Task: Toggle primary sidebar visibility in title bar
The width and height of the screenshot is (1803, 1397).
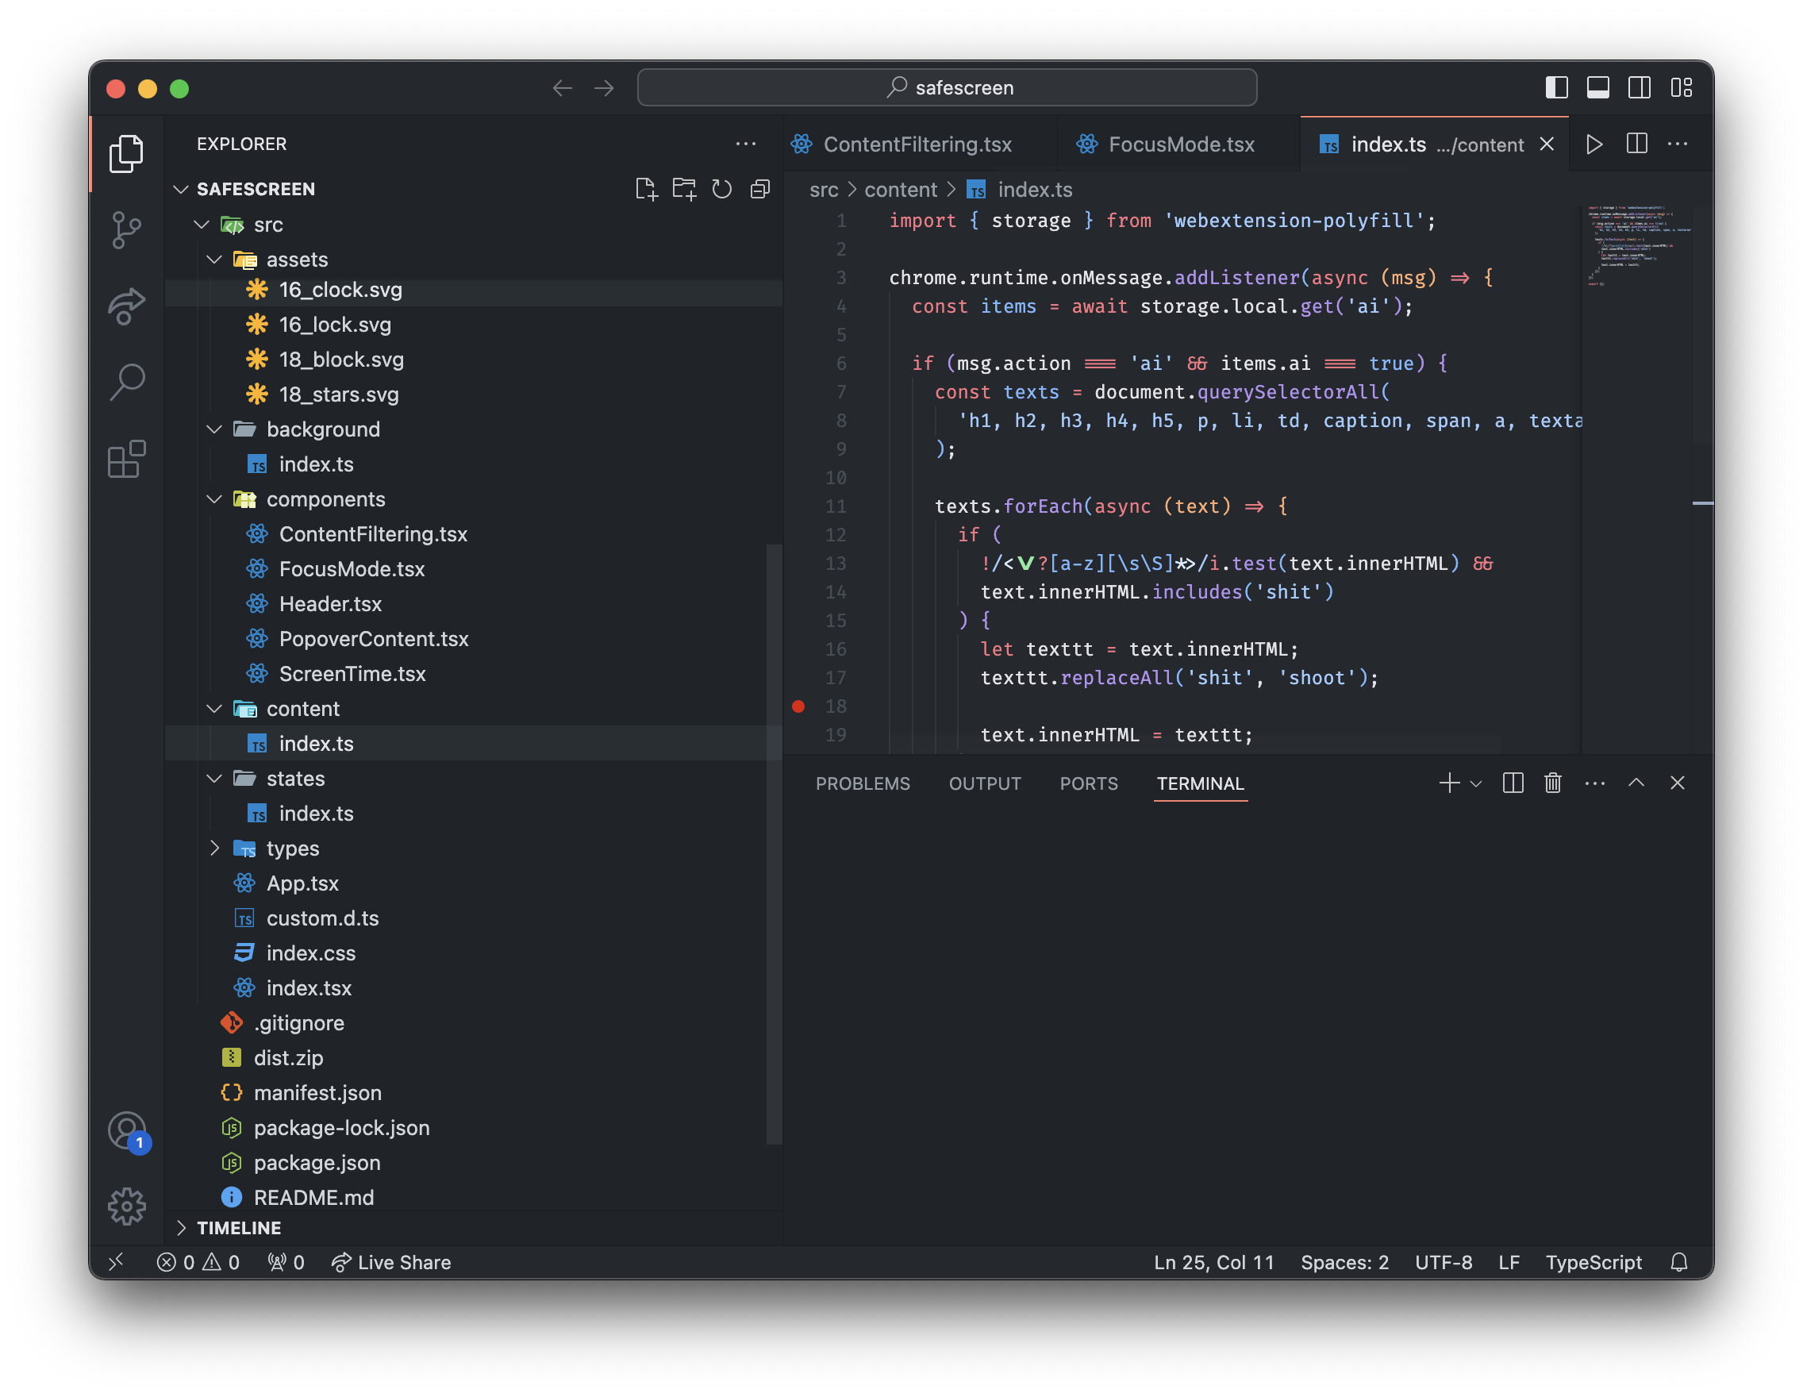Action: click(1556, 87)
